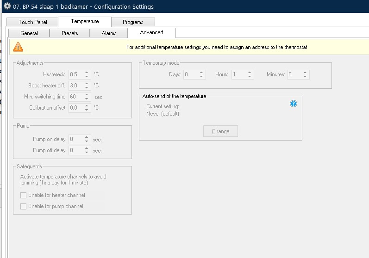Open the Programs tab

(x=133, y=22)
